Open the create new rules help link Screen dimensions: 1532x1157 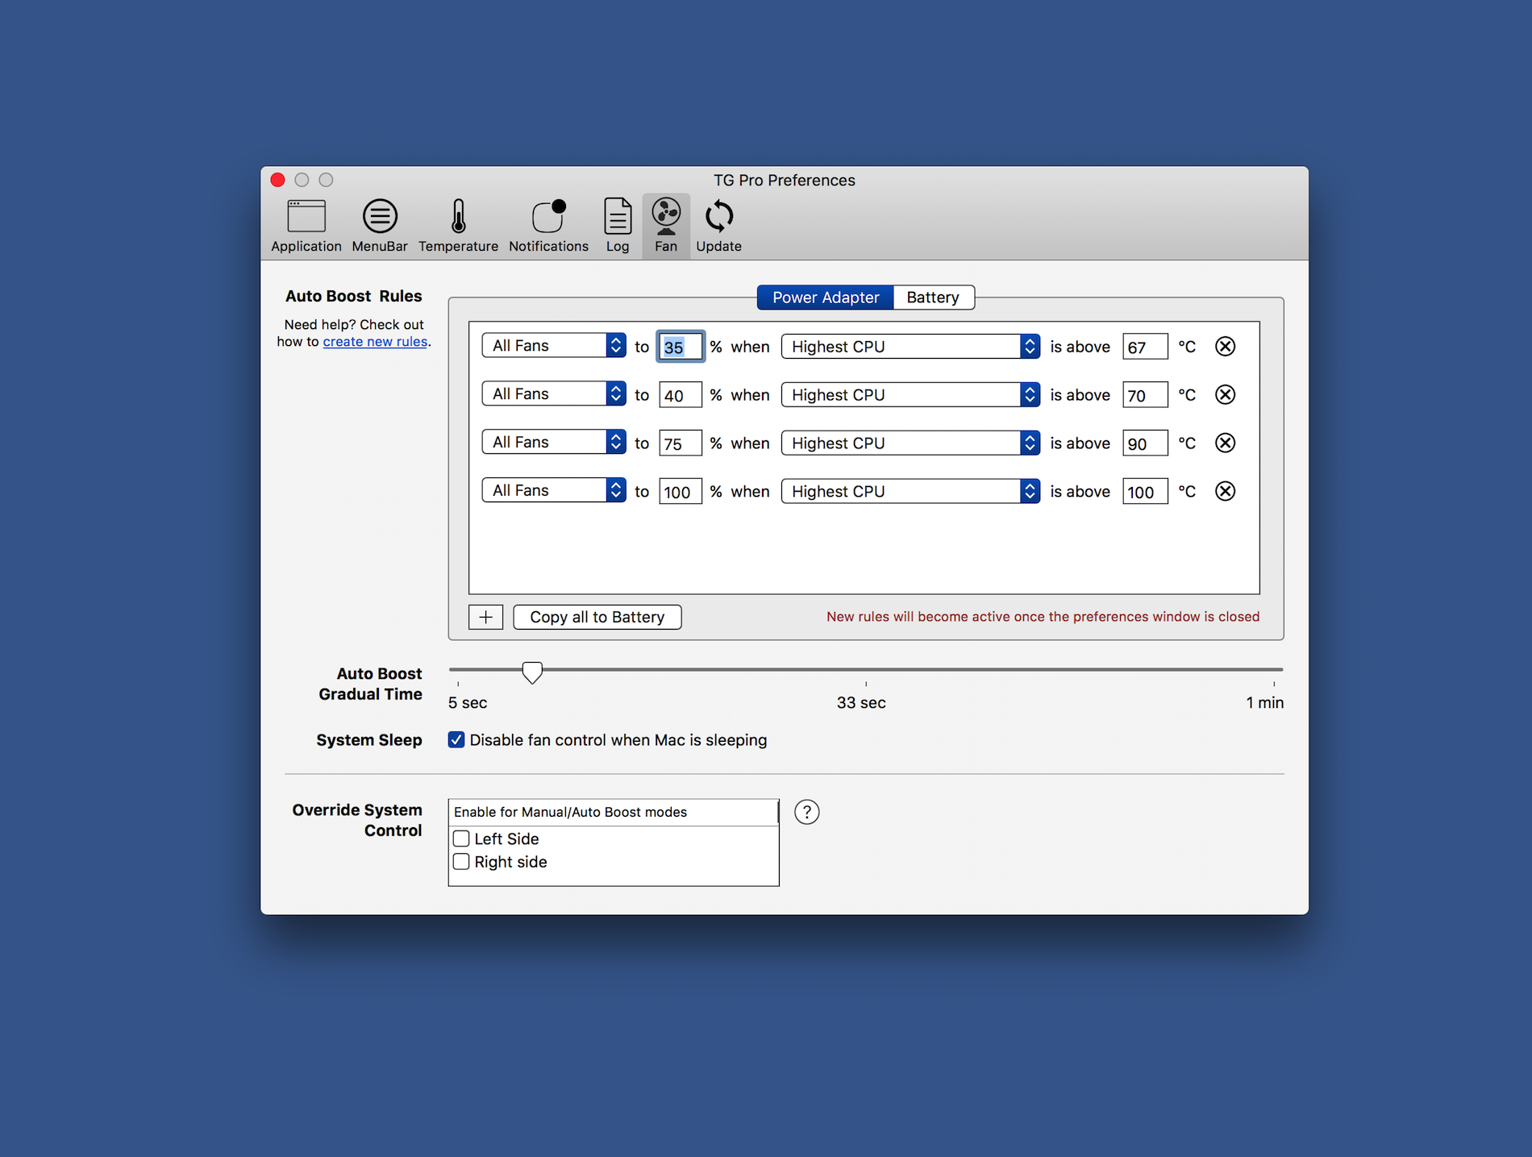pyautogui.click(x=375, y=342)
